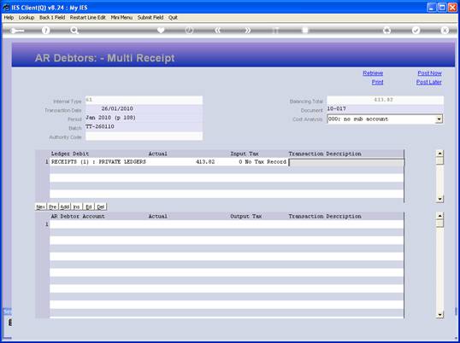The image size is (460, 343).
Task: Open the question mark help icon
Action: pos(45,31)
